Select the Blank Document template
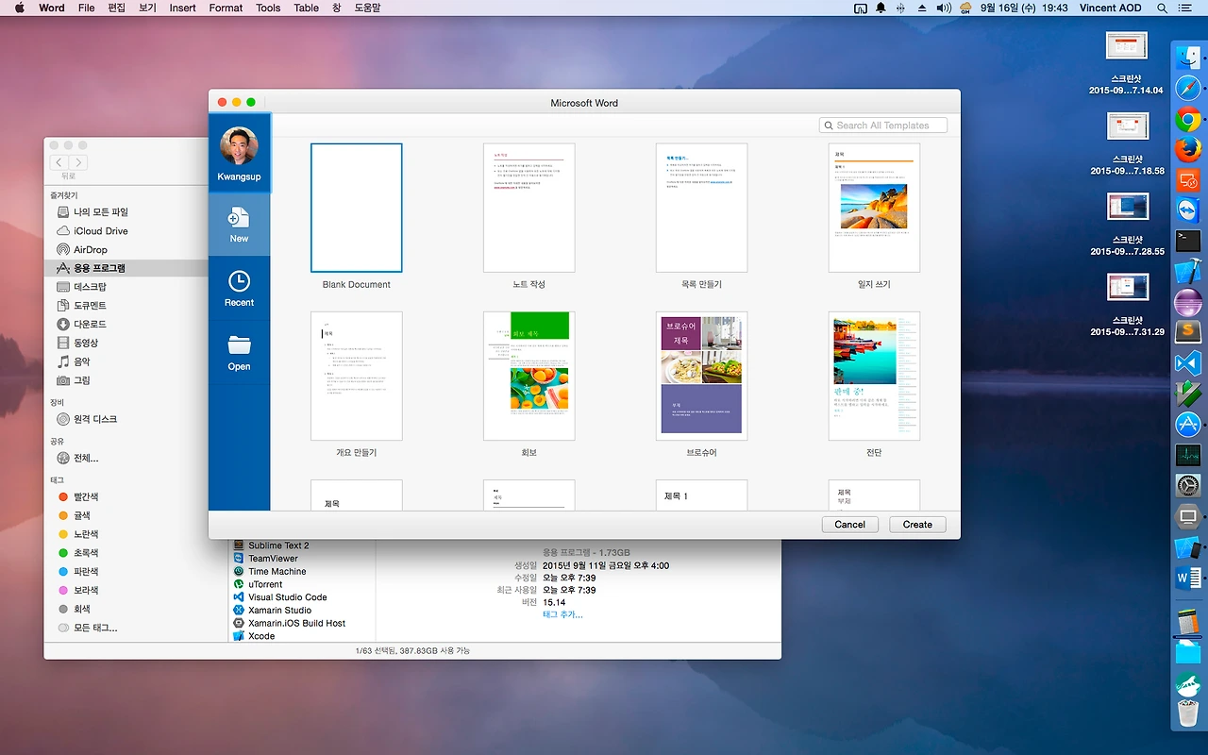The width and height of the screenshot is (1208, 755). [357, 208]
